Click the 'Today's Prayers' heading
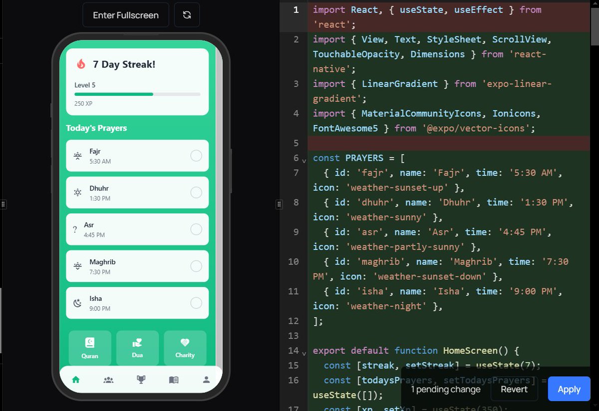Screen dimensions: 599x411 point(96,128)
